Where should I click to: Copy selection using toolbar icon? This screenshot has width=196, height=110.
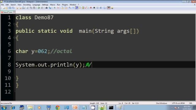pyautogui.click(x=31, y=8)
